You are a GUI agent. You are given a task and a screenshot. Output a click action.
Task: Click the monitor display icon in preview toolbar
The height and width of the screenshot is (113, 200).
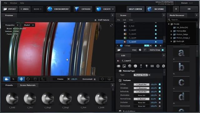(x=109, y=79)
